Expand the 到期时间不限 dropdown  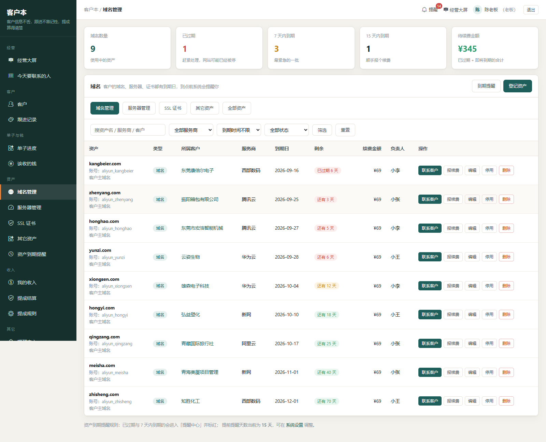(x=239, y=130)
